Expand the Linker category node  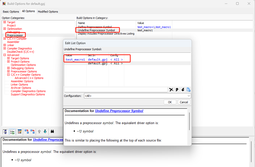tap(5, 45)
